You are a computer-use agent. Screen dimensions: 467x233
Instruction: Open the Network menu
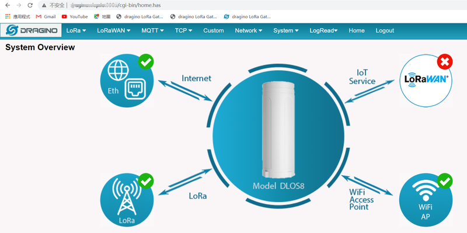click(249, 30)
